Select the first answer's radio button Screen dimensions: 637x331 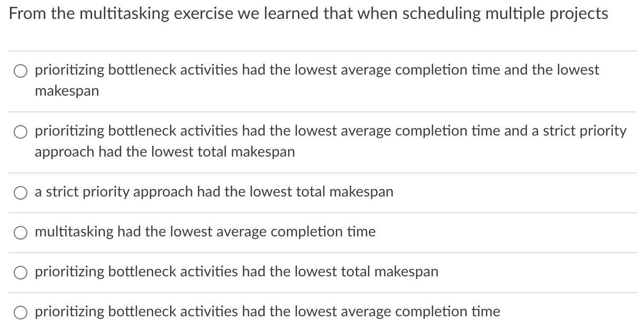click(x=21, y=70)
